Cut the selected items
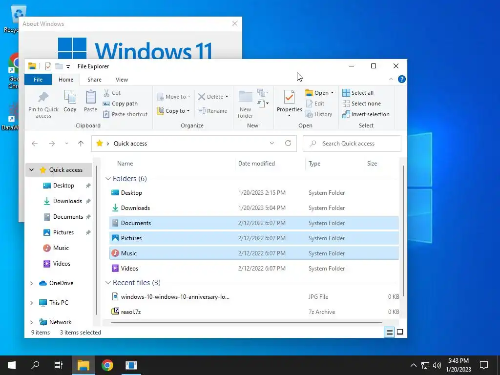This screenshot has height=375, width=500. [x=112, y=93]
